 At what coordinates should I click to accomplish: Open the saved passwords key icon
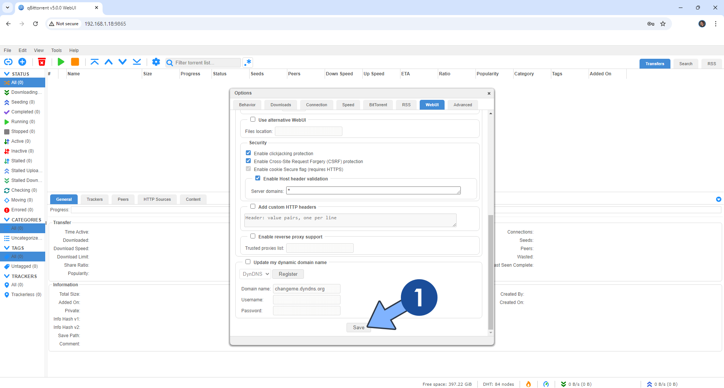pyautogui.click(x=651, y=24)
